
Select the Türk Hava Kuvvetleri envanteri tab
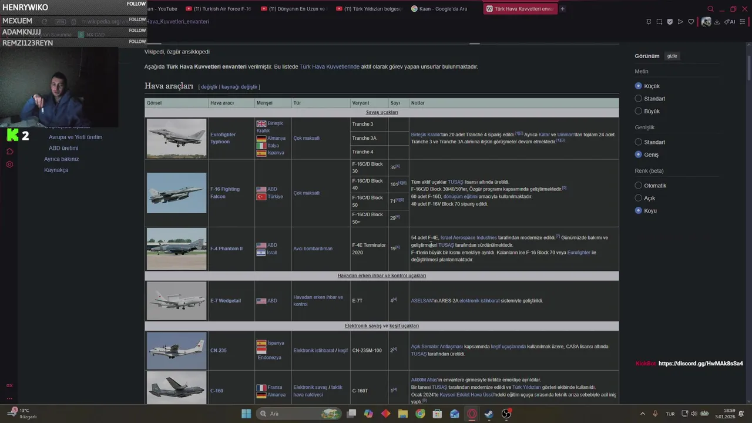click(x=520, y=9)
